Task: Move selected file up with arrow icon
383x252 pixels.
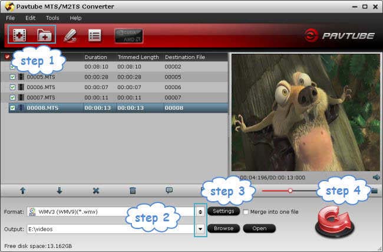Action: [24, 191]
